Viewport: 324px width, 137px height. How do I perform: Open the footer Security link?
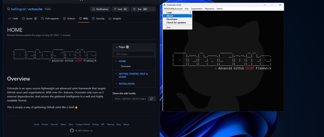[x=54, y=124]
